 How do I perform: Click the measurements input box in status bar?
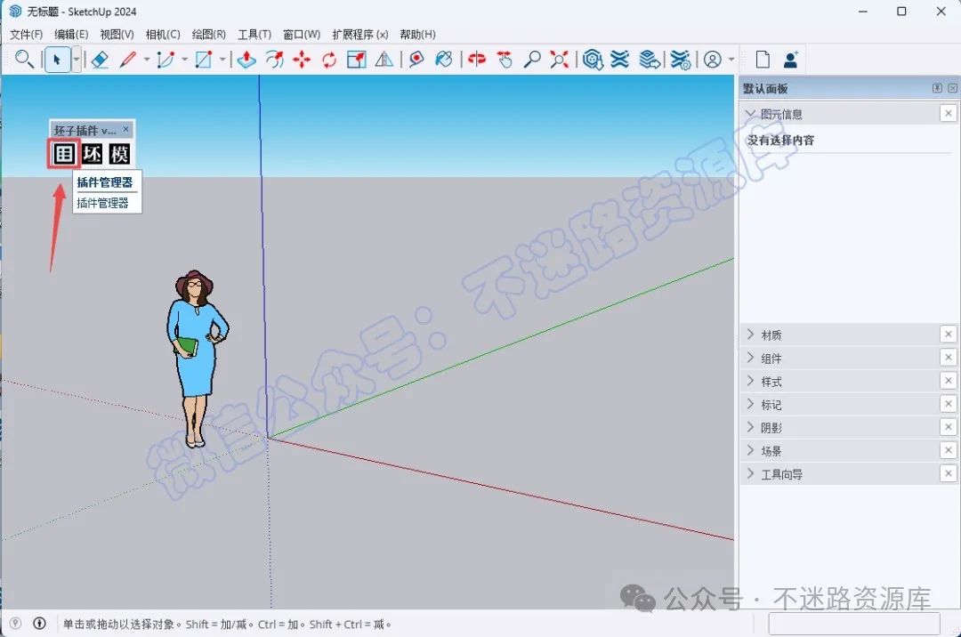tap(853, 624)
